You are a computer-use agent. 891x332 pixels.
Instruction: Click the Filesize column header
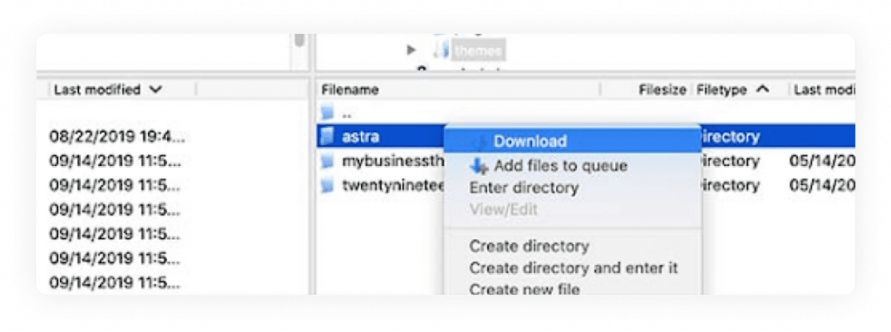[662, 90]
